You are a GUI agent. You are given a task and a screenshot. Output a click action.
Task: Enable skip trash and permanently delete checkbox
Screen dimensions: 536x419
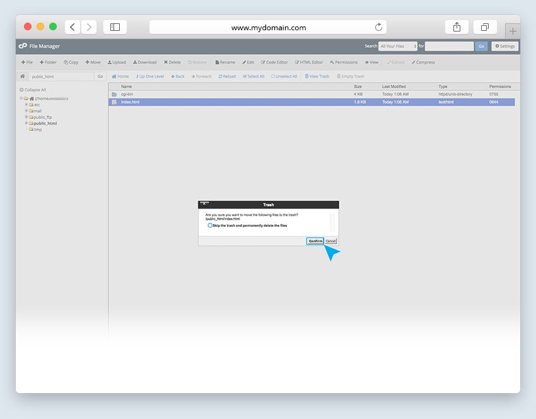[x=210, y=225]
